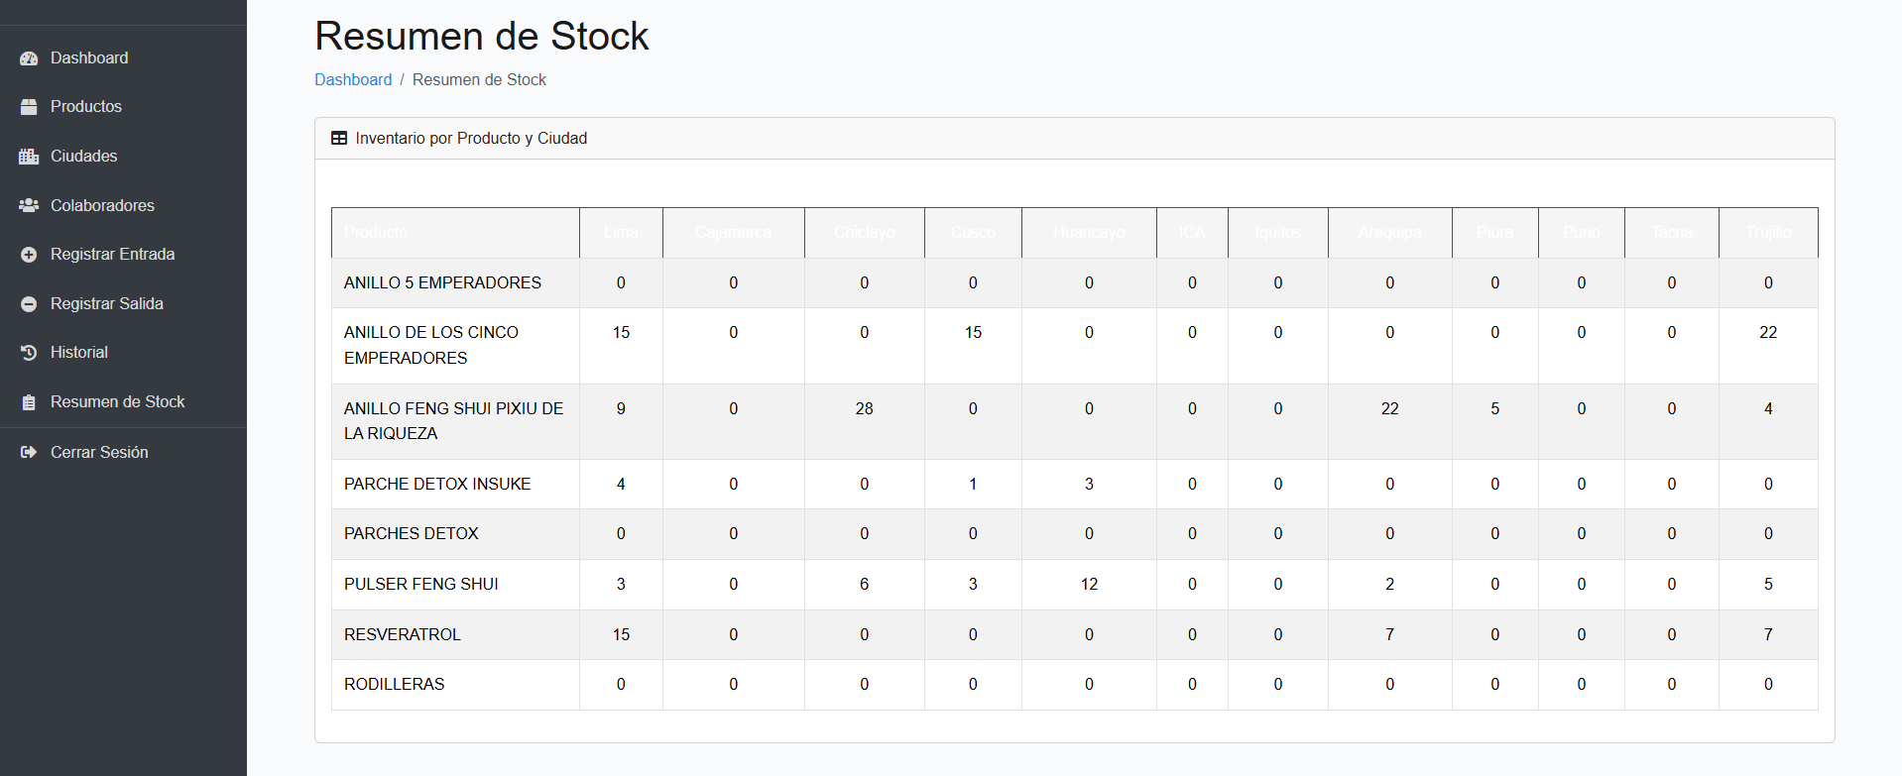The width and height of the screenshot is (1902, 776).
Task: Open the Colaboradores sidebar entry
Action: [102, 205]
